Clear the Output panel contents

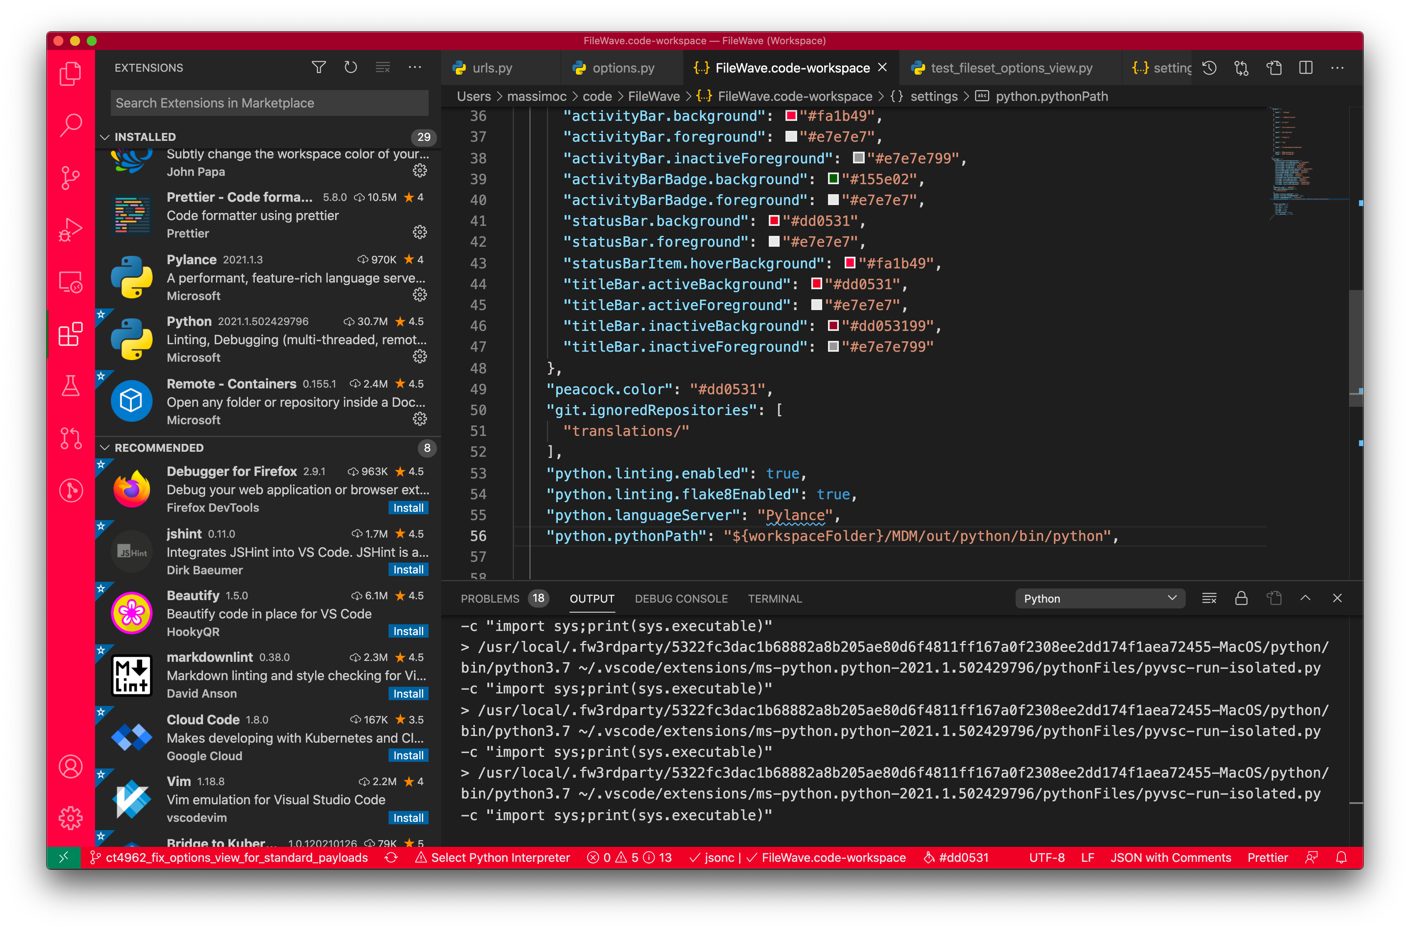click(x=1209, y=598)
